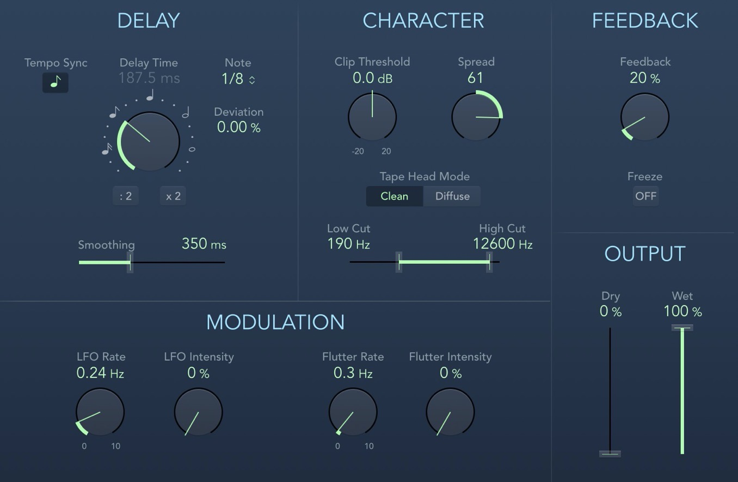Click the Spread knob
This screenshot has height=482, width=738.
tap(476, 117)
